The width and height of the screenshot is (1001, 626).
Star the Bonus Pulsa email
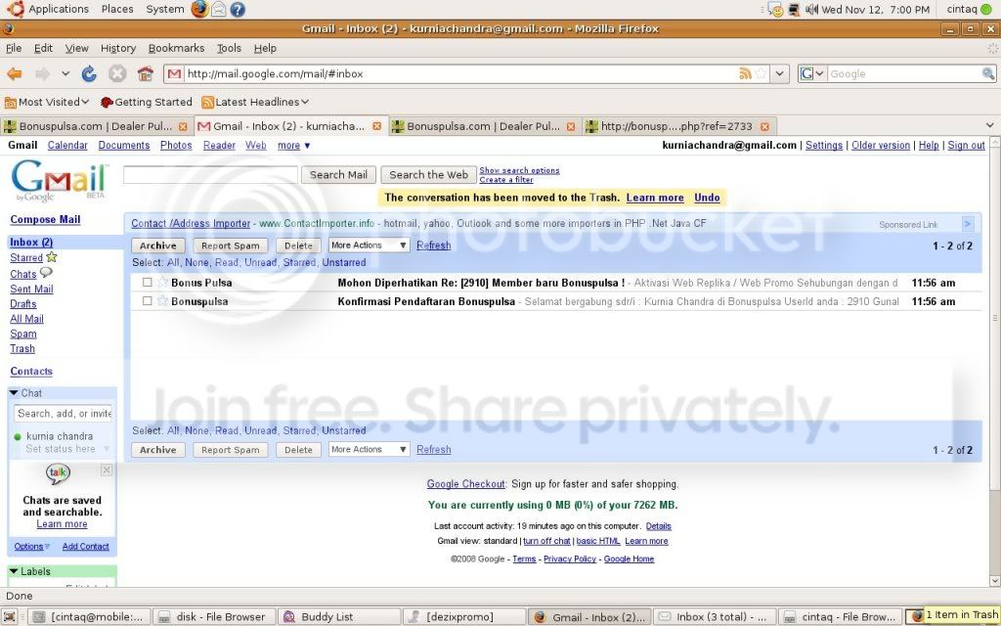162,283
